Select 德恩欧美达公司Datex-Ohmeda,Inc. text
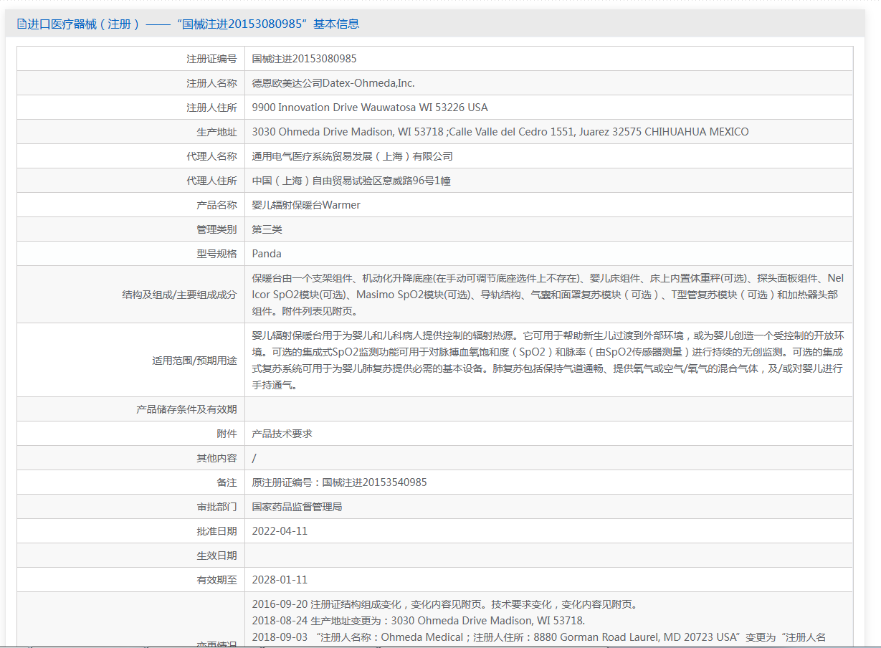The image size is (881, 648). point(333,83)
